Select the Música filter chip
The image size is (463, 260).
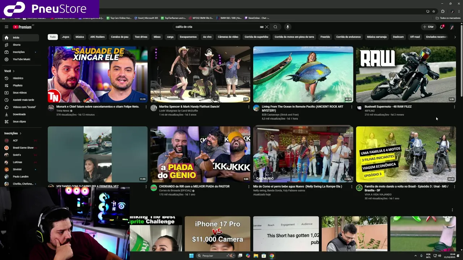point(80,37)
